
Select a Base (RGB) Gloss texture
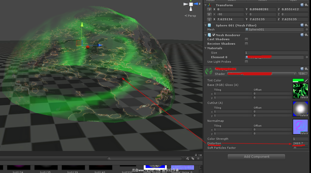(x=304, y=98)
